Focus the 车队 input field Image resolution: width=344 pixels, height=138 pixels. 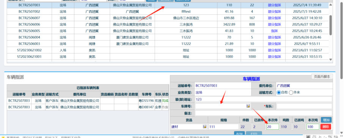(x=304, y=106)
